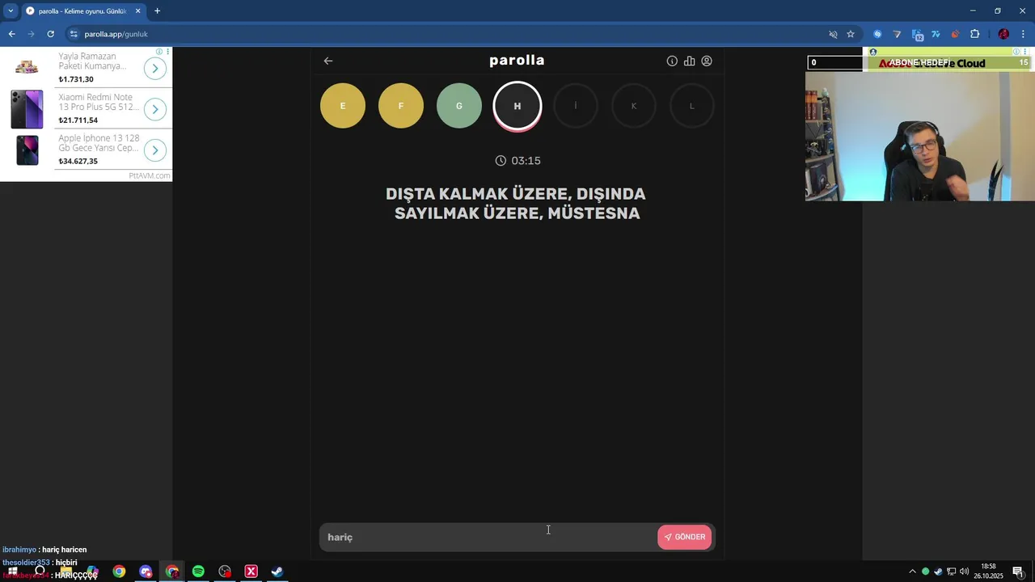Click the Xiaomi phone ad thumbnail
The height and width of the screenshot is (582, 1035).
click(27, 109)
